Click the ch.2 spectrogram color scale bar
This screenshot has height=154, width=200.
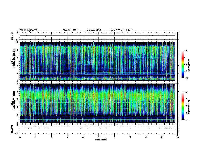[183, 106]
